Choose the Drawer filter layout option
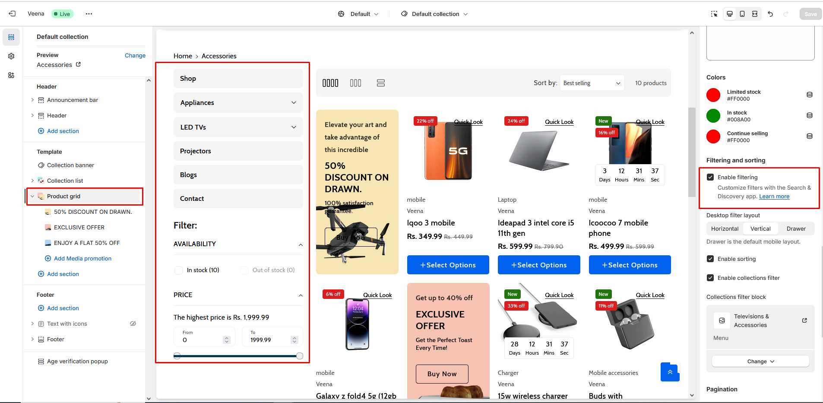 [x=796, y=228]
